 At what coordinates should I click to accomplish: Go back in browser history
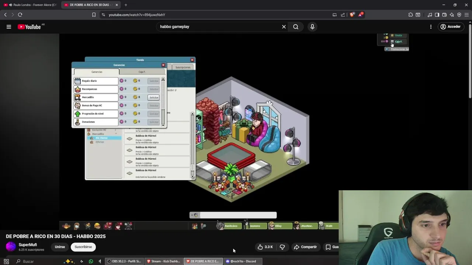coord(5,15)
